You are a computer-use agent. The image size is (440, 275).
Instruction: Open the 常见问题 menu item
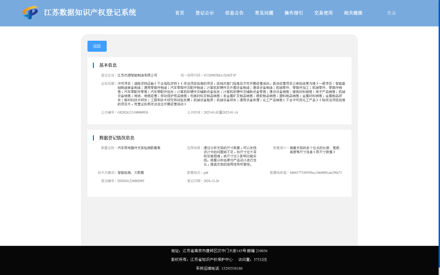click(264, 13)
